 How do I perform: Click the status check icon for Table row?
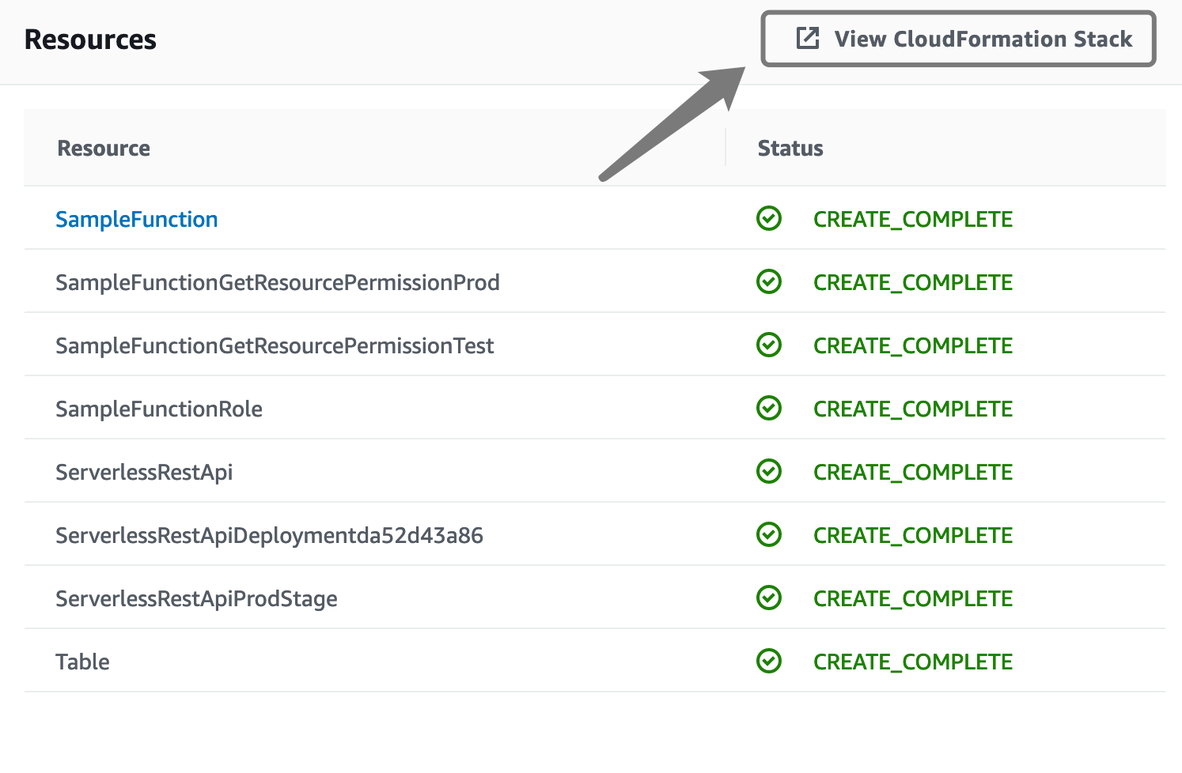point(769,661)
